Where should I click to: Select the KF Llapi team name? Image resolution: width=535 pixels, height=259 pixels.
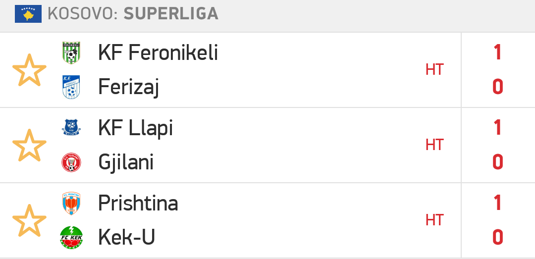coord(135,128)
